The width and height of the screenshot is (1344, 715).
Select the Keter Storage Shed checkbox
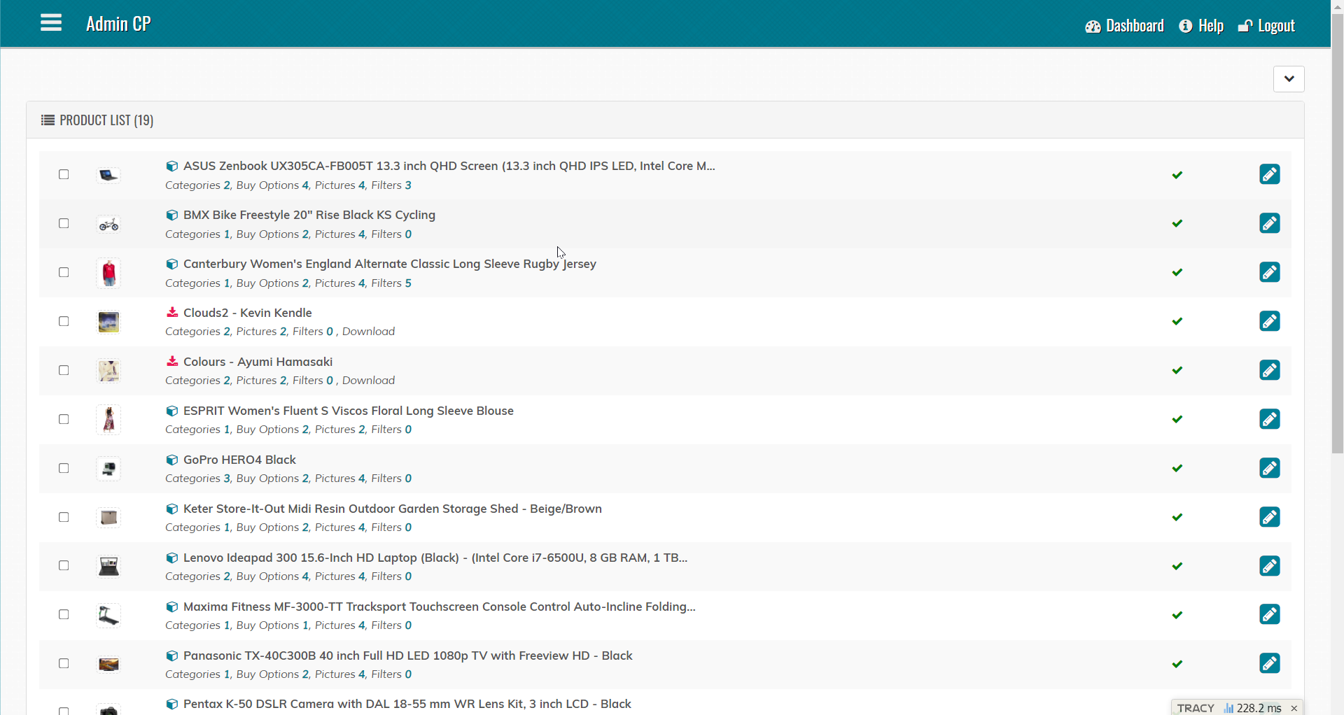(x=64, y=517)
